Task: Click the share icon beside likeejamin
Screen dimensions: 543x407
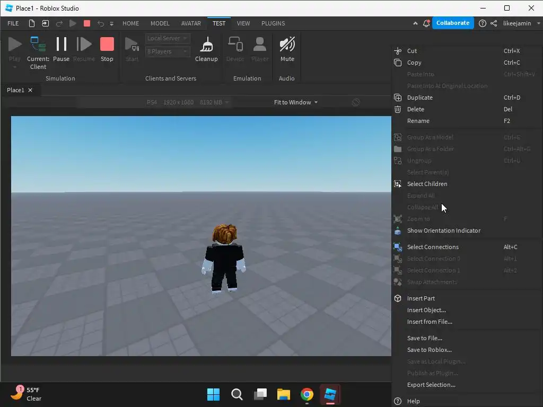Action: tap(494, 23)
